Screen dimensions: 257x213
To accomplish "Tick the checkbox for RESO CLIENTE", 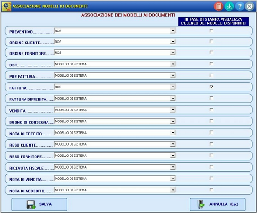I will [x=212, y=144].
